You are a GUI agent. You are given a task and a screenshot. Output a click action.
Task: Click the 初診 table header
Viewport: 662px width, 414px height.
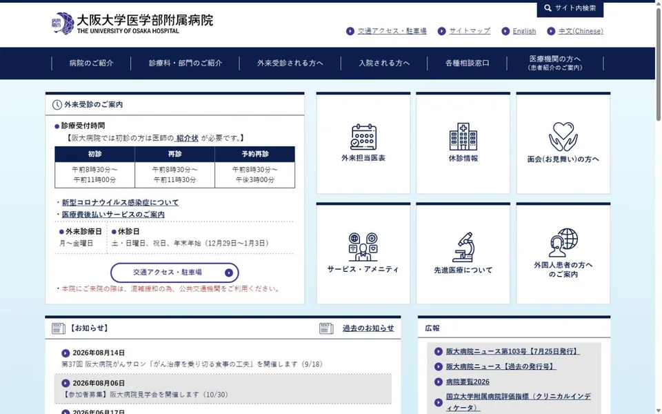click(94, 154)
